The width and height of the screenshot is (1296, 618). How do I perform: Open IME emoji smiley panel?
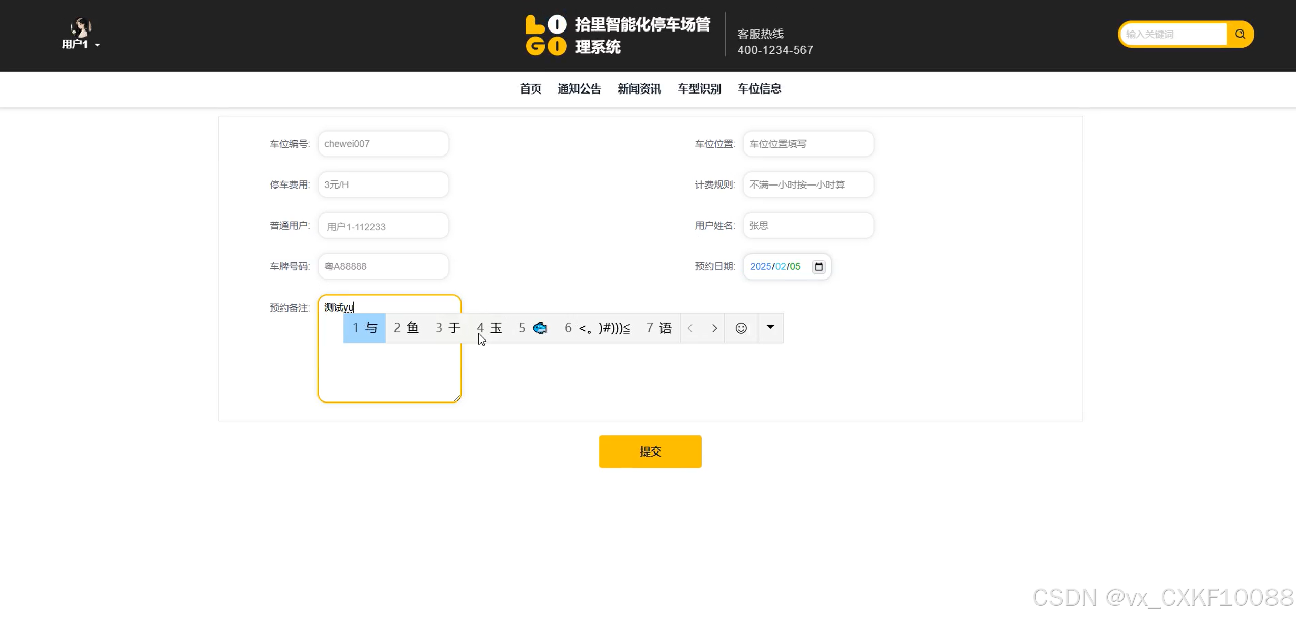(x=741, y=328)
